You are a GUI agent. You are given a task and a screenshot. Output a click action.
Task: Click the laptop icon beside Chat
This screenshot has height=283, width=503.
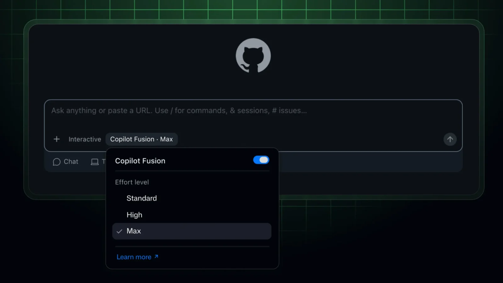pyautogui.click(x=95, y=162)
